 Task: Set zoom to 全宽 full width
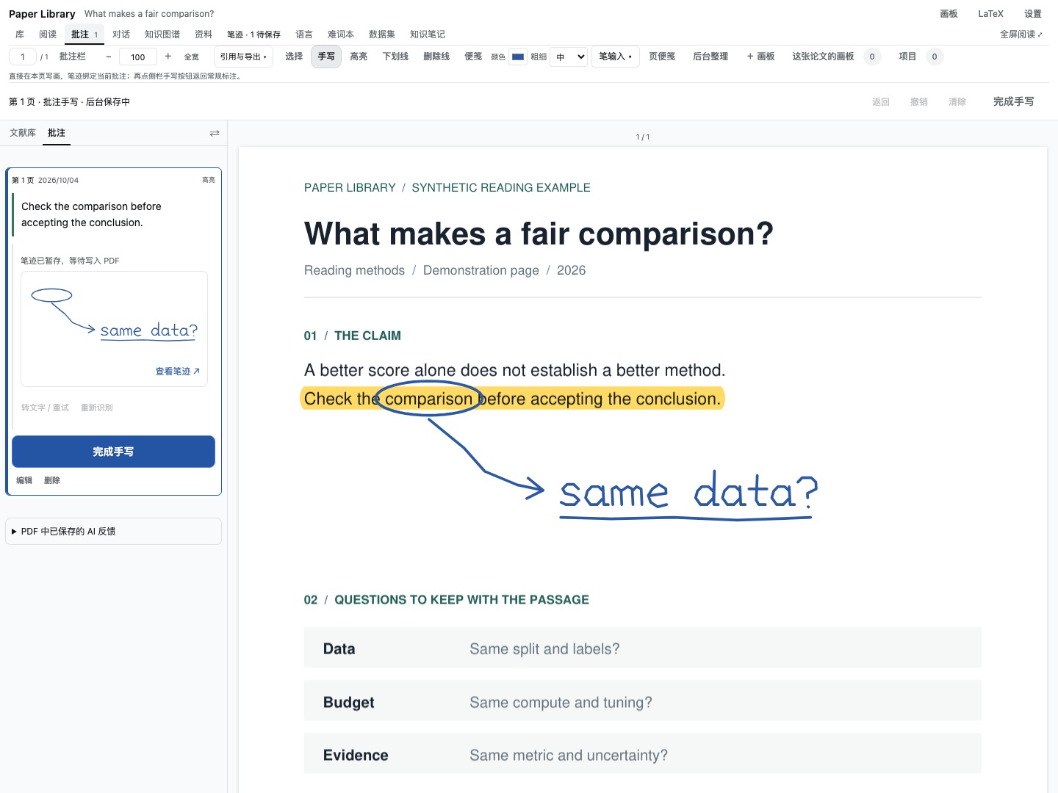coord(192,57)
